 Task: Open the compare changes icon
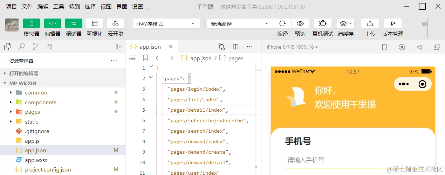[221, 47]
